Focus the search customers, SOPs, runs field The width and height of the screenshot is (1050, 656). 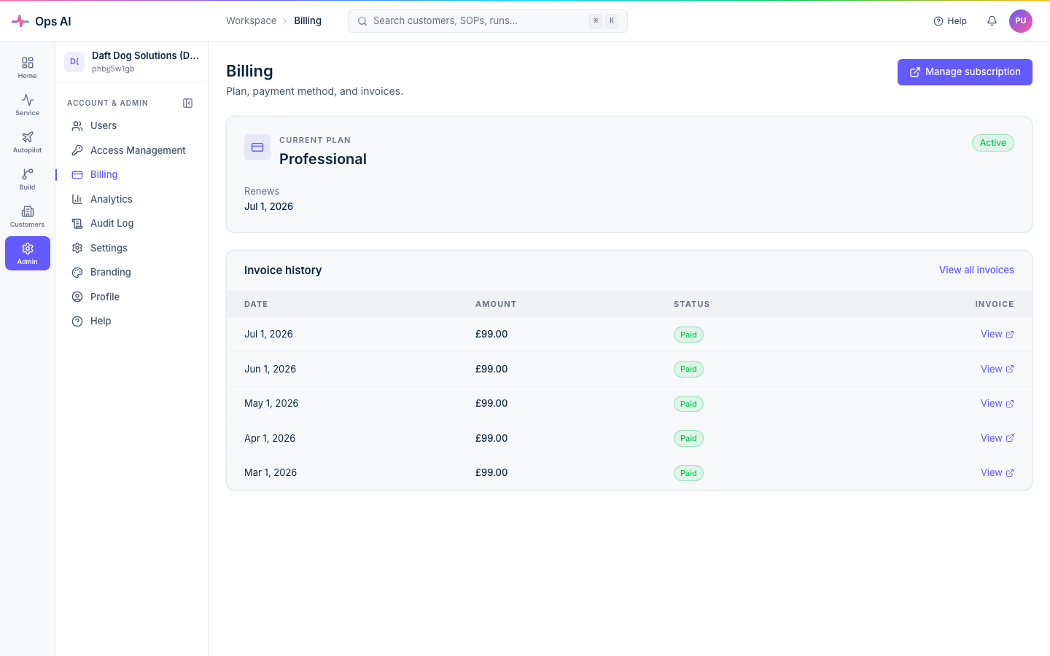[488, 21]
